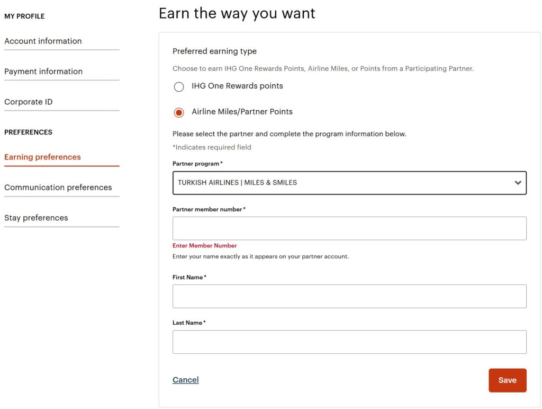Focus the Partner member number field
This screenshot has height=409, width=542.
[x=349, y=228]
